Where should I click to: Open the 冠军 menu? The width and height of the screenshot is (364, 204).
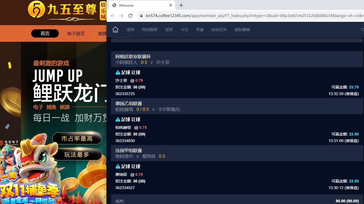click(x=169, y=30)
